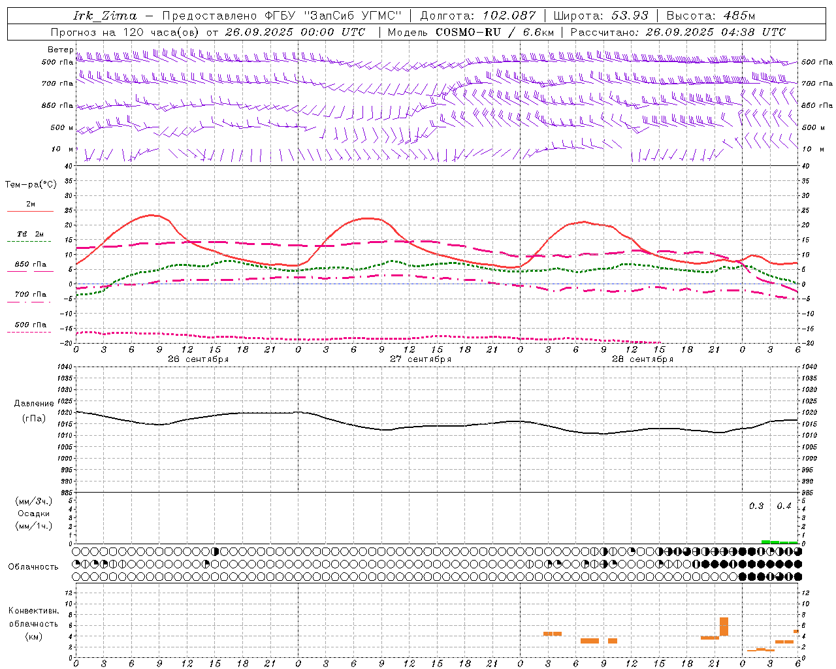Click the 0.4 precipitation amount value

point(784,506)
